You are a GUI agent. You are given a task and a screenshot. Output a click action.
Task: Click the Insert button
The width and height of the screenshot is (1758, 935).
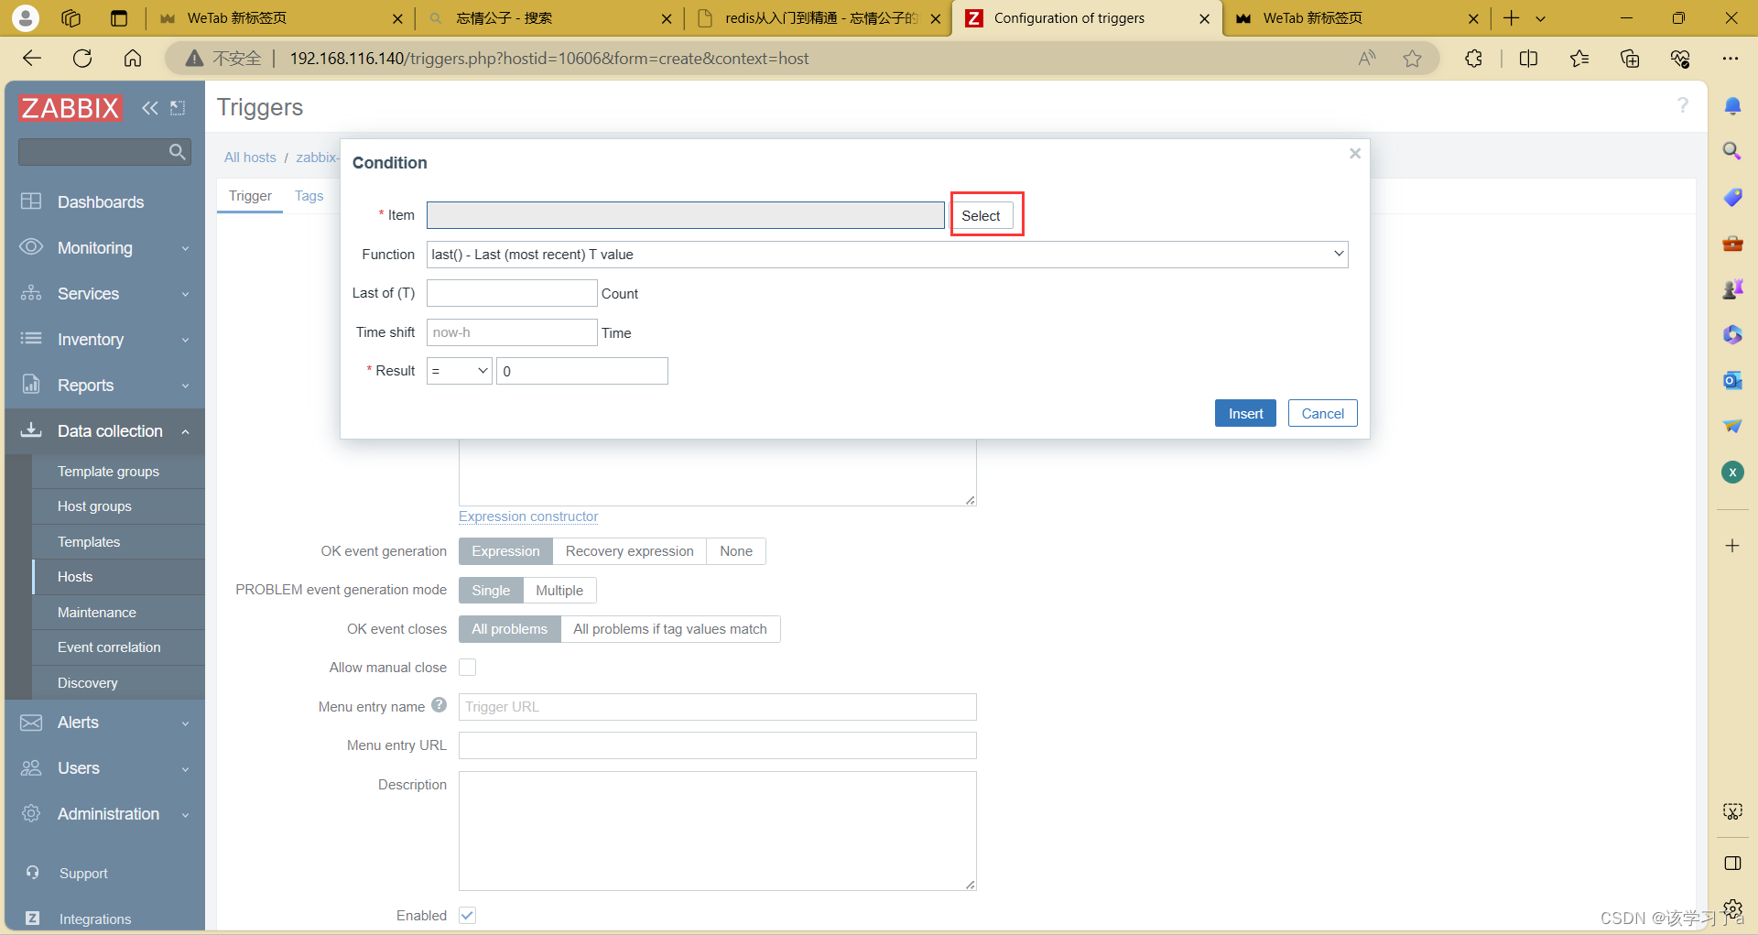pos(1245,414)
